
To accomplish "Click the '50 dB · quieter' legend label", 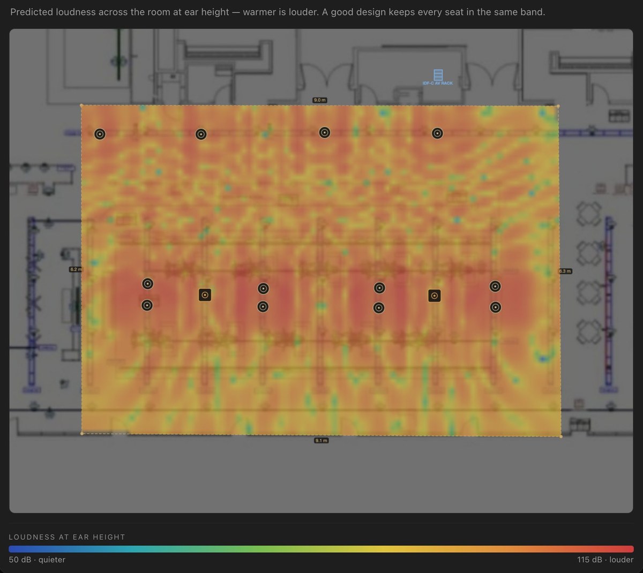I will [x=37, y=560].
